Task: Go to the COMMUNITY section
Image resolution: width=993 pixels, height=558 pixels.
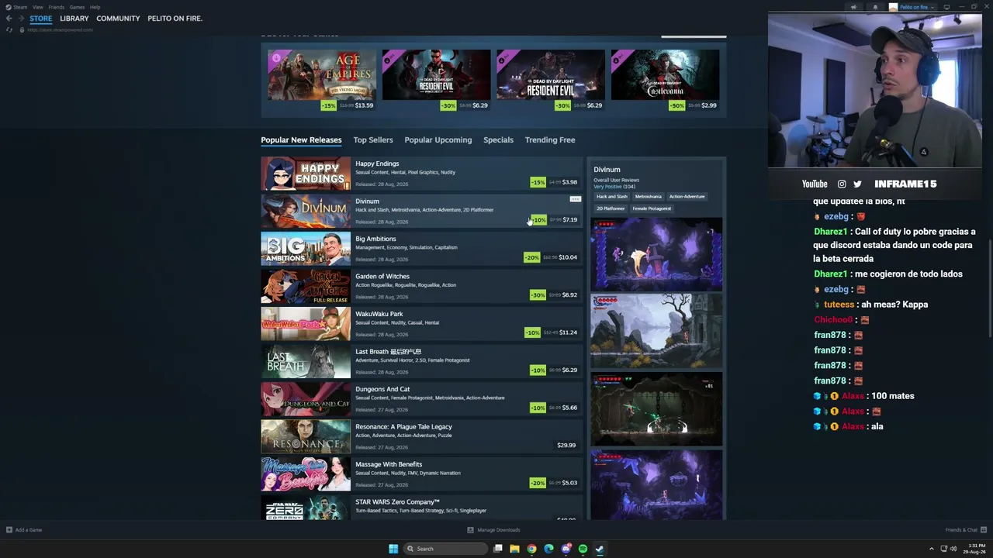Action: pos(118,19)
